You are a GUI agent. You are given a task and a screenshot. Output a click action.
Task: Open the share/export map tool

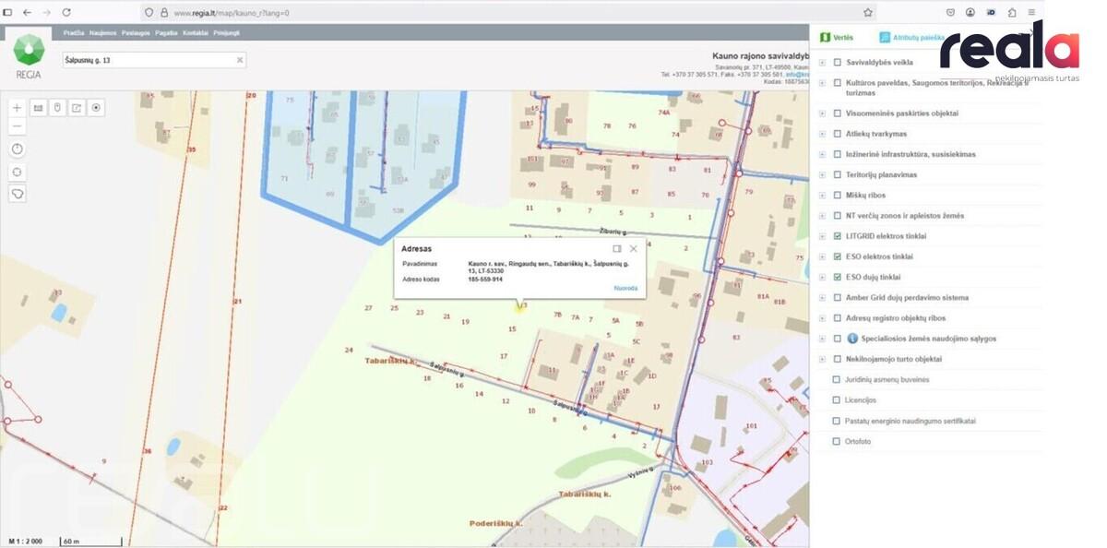coord(77,108)
